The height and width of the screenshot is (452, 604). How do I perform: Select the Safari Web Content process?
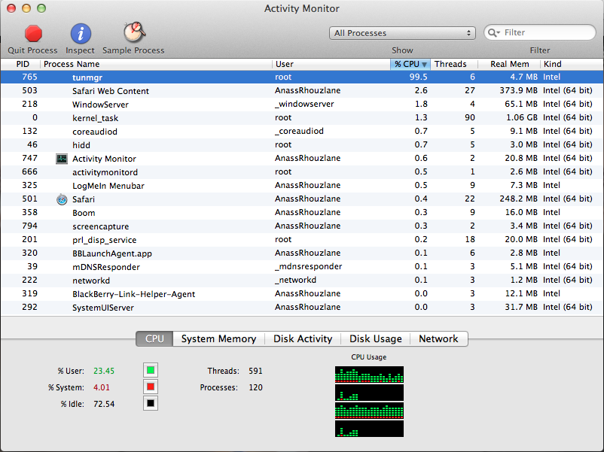pos(302,91)
